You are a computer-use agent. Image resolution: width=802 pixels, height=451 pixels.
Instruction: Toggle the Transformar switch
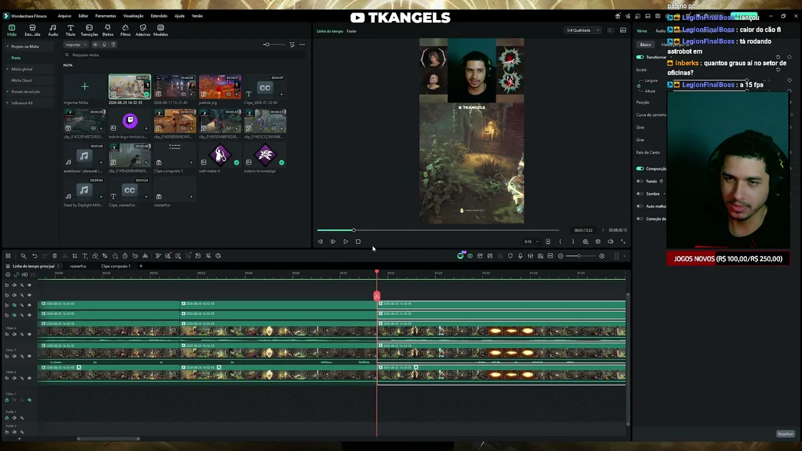click(640, 57)
